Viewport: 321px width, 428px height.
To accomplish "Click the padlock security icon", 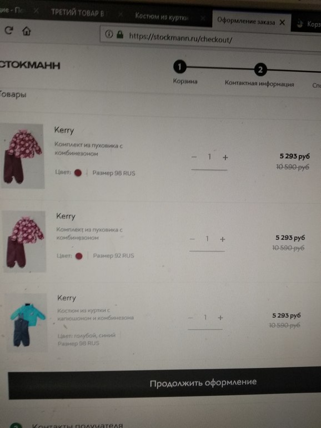I will [120, 34].
